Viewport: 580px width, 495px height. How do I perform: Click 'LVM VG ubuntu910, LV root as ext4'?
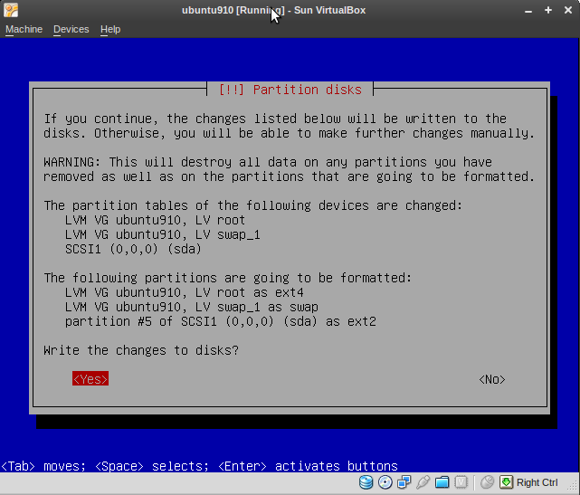tap(185, 292)
